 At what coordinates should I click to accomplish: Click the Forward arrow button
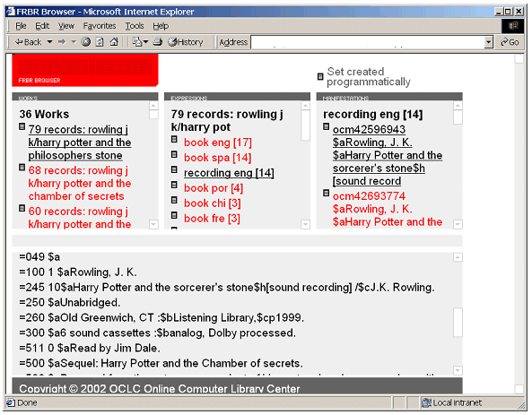62,42
